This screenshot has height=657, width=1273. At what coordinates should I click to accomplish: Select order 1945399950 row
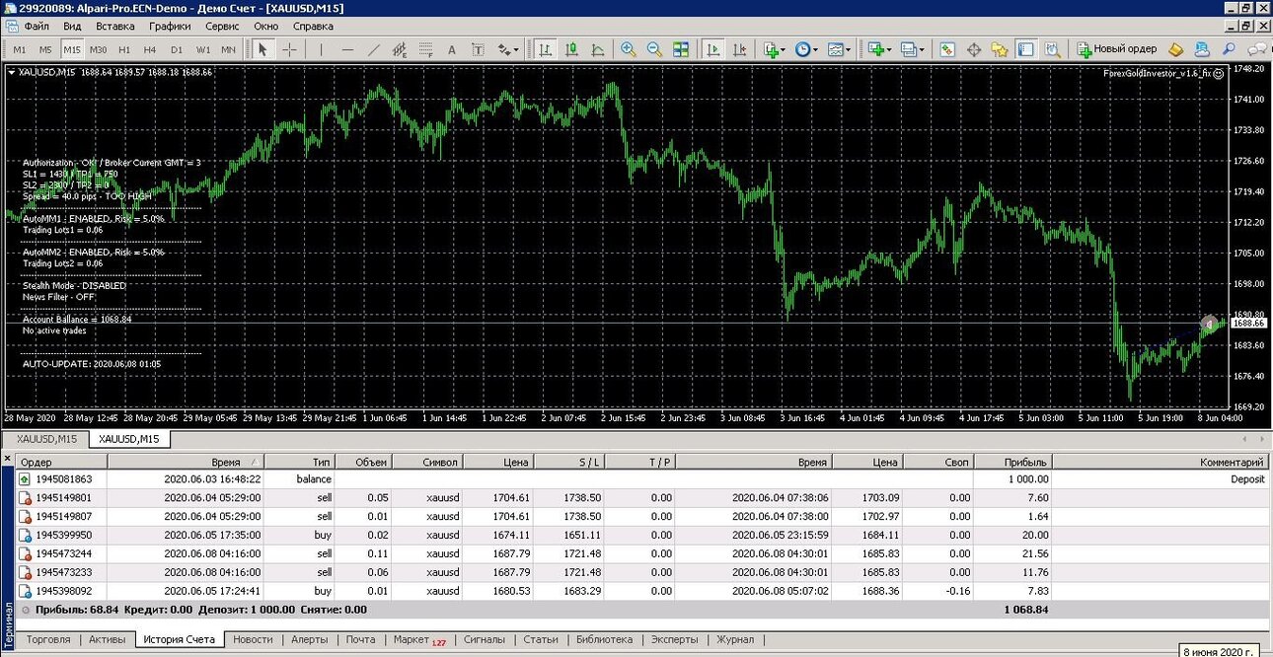(x=643, y=535)
